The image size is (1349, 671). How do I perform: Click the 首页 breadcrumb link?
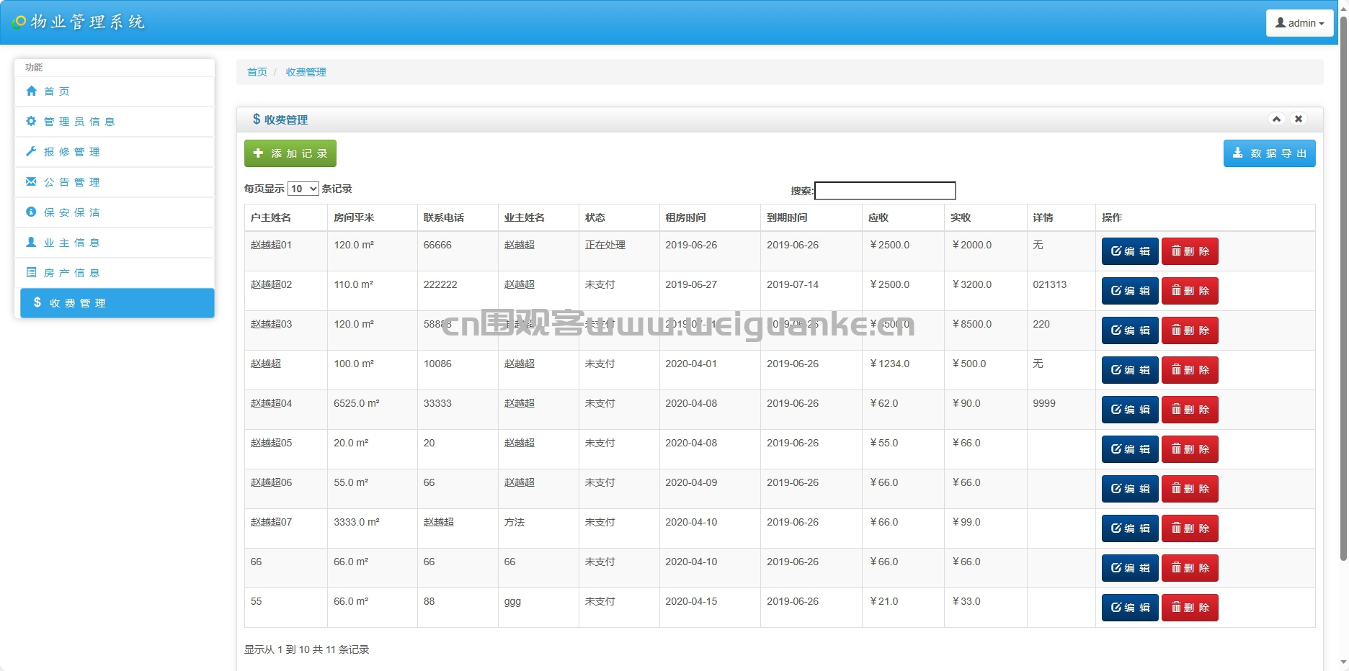tap(257, 72)
